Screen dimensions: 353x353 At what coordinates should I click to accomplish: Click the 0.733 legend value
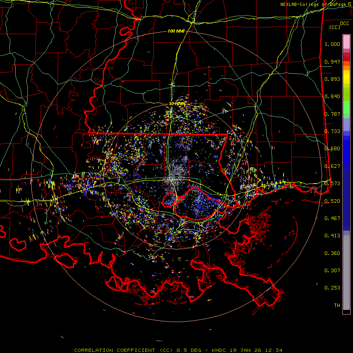point(332,131)
